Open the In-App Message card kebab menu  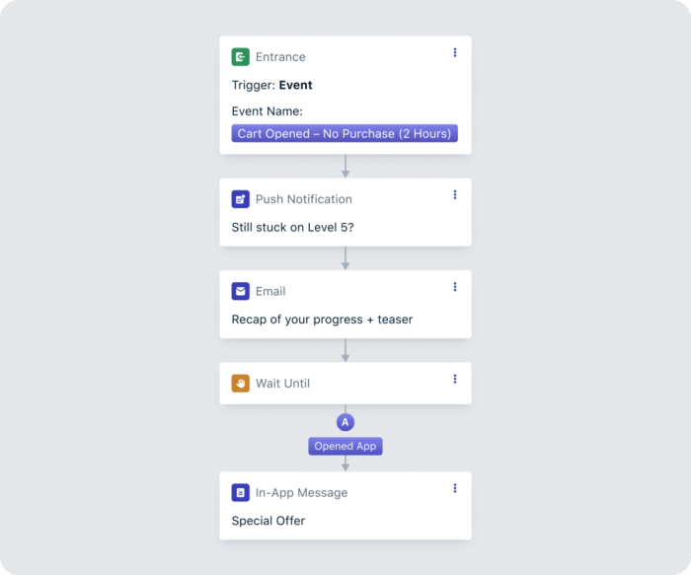(x=455, y=488)
